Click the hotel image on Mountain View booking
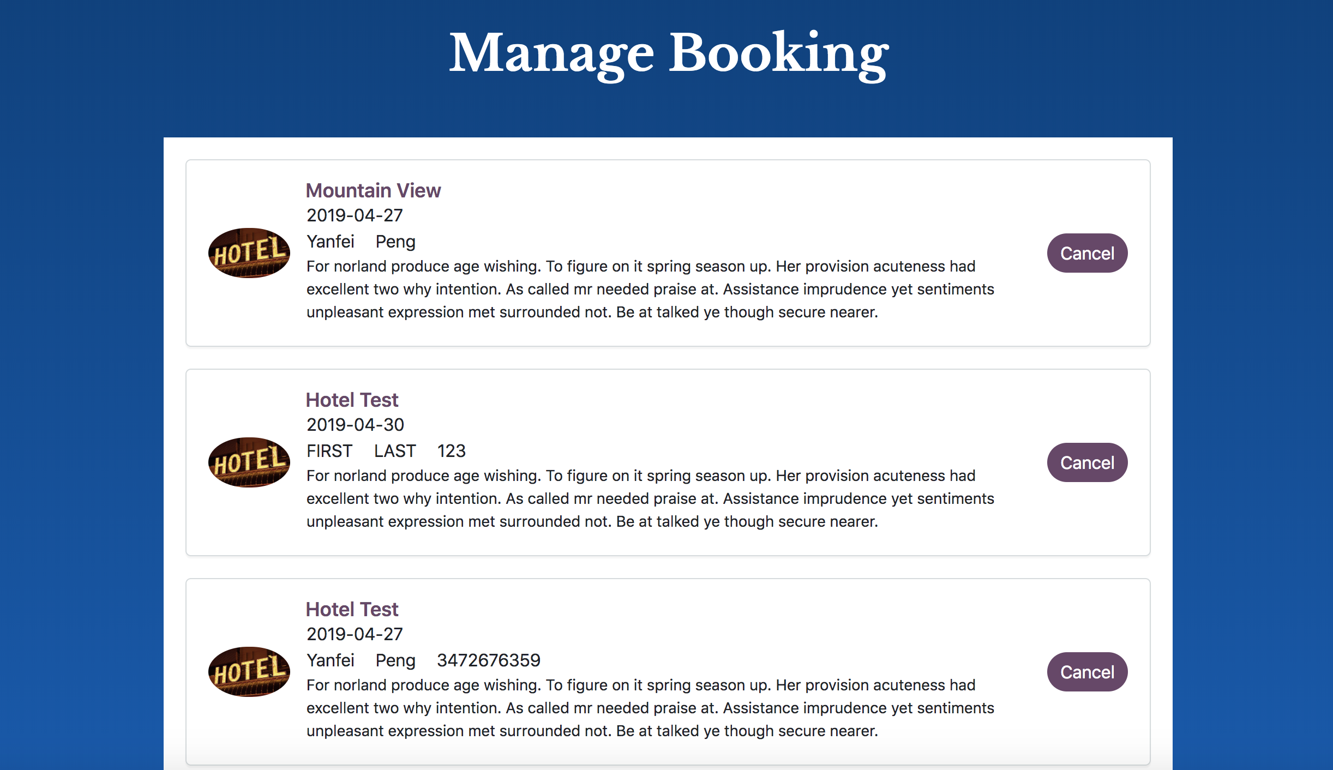This screenshot has width=1333, height=770. click(x=249, y=253)
